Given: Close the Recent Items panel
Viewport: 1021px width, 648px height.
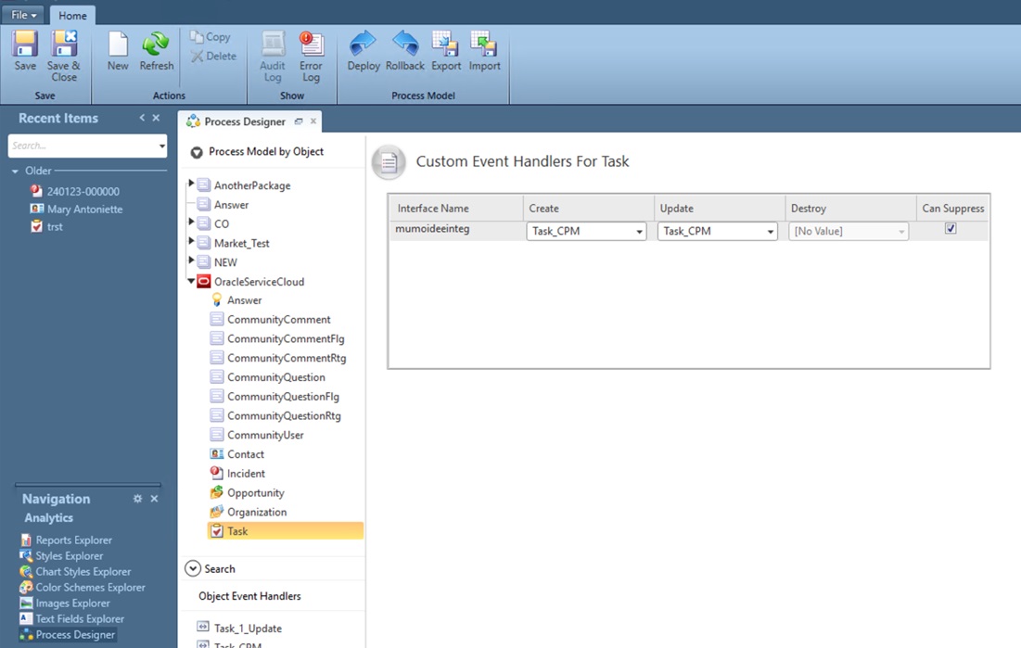Looking at the screenshot, I should click(x=157, y=118).
